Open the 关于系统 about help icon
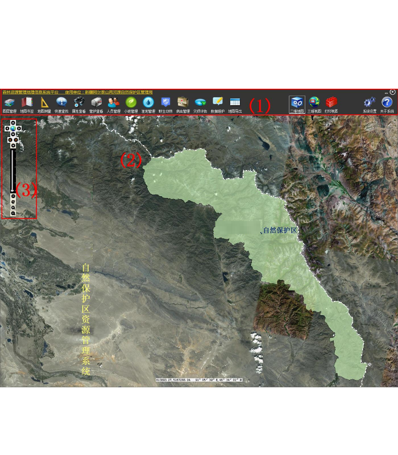 click(x=387, y=103)
